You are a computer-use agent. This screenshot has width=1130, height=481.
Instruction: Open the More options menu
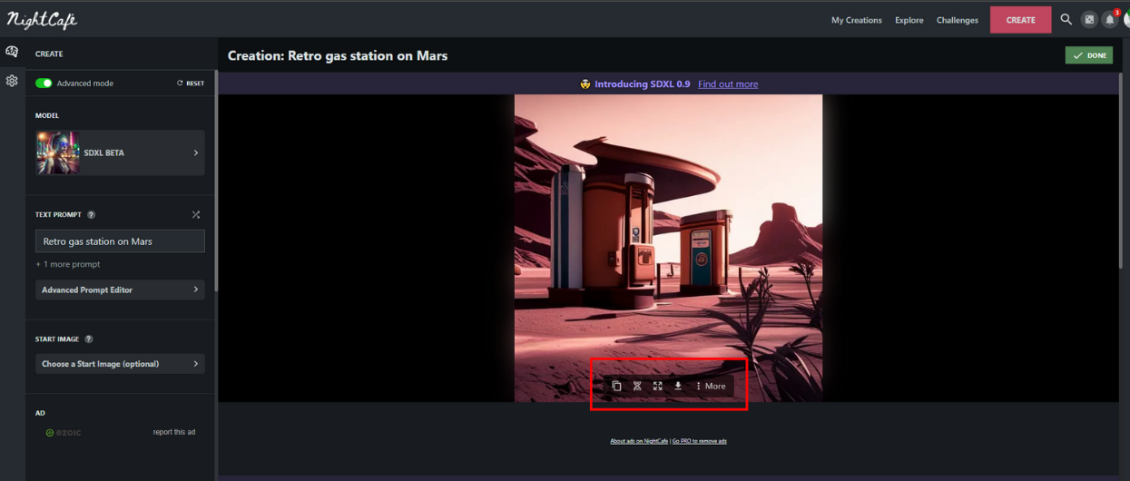(x=711, y=386)
